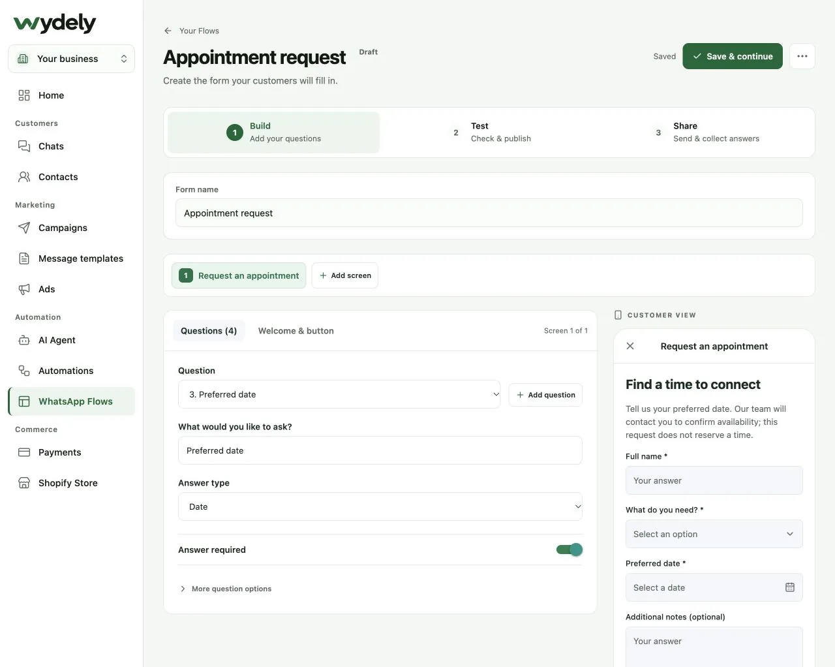
Task: Open the AI Agent page
Action: [x=72, y=340]
